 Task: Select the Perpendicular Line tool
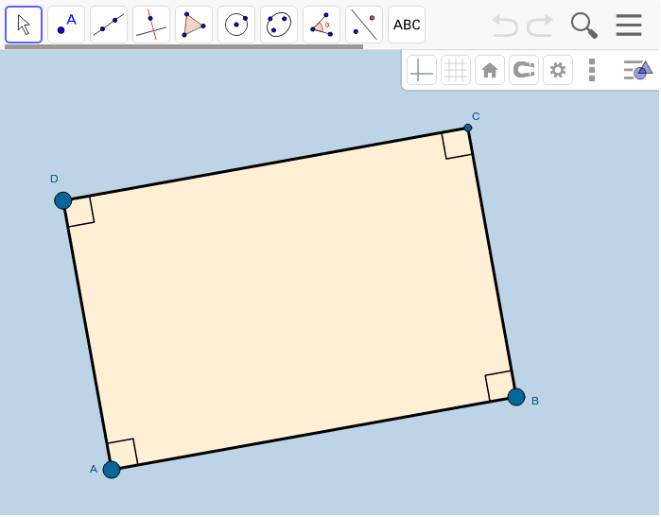click(x=151, y=25)
